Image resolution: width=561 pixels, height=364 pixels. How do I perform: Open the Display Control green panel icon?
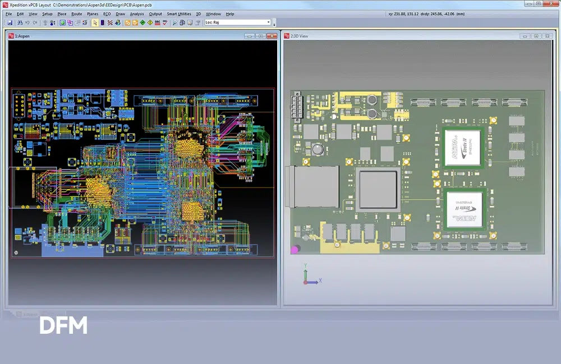click(x=62, y=22)
